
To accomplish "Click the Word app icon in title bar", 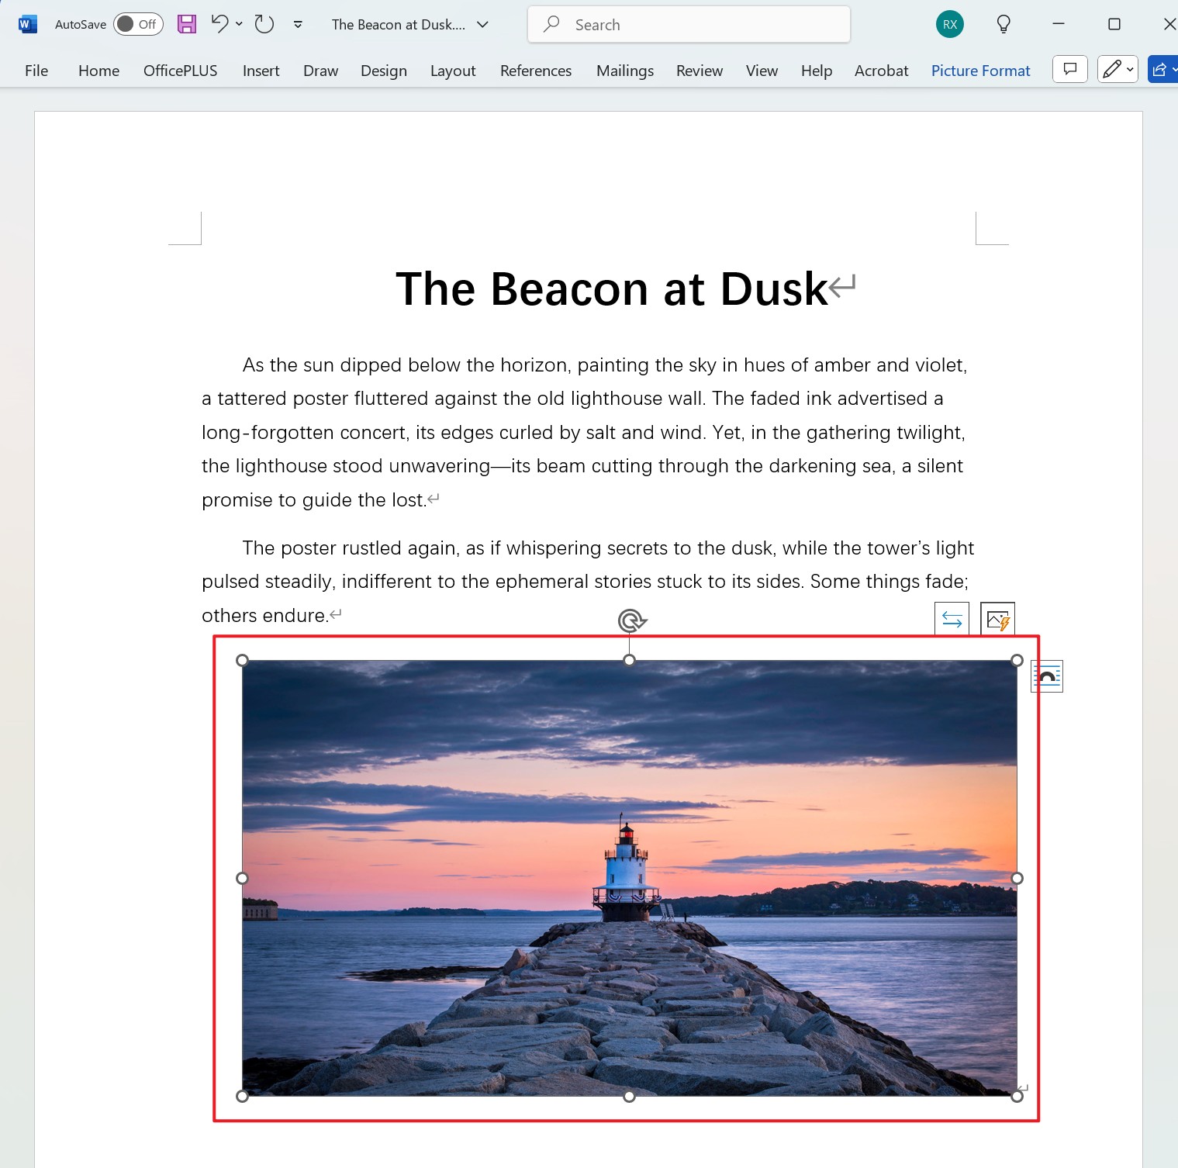I will tap(27, 24).
